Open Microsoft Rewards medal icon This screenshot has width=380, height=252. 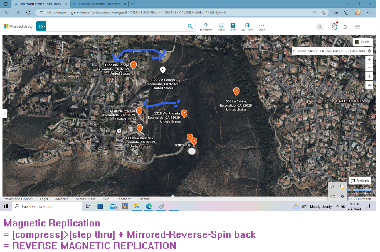pos(333,26)
